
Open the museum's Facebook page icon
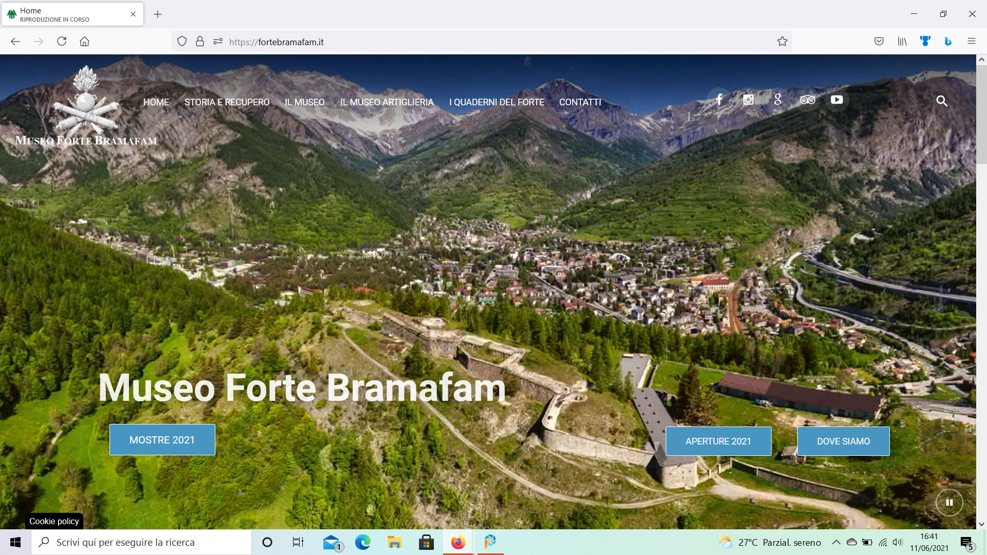click(719, 100)
